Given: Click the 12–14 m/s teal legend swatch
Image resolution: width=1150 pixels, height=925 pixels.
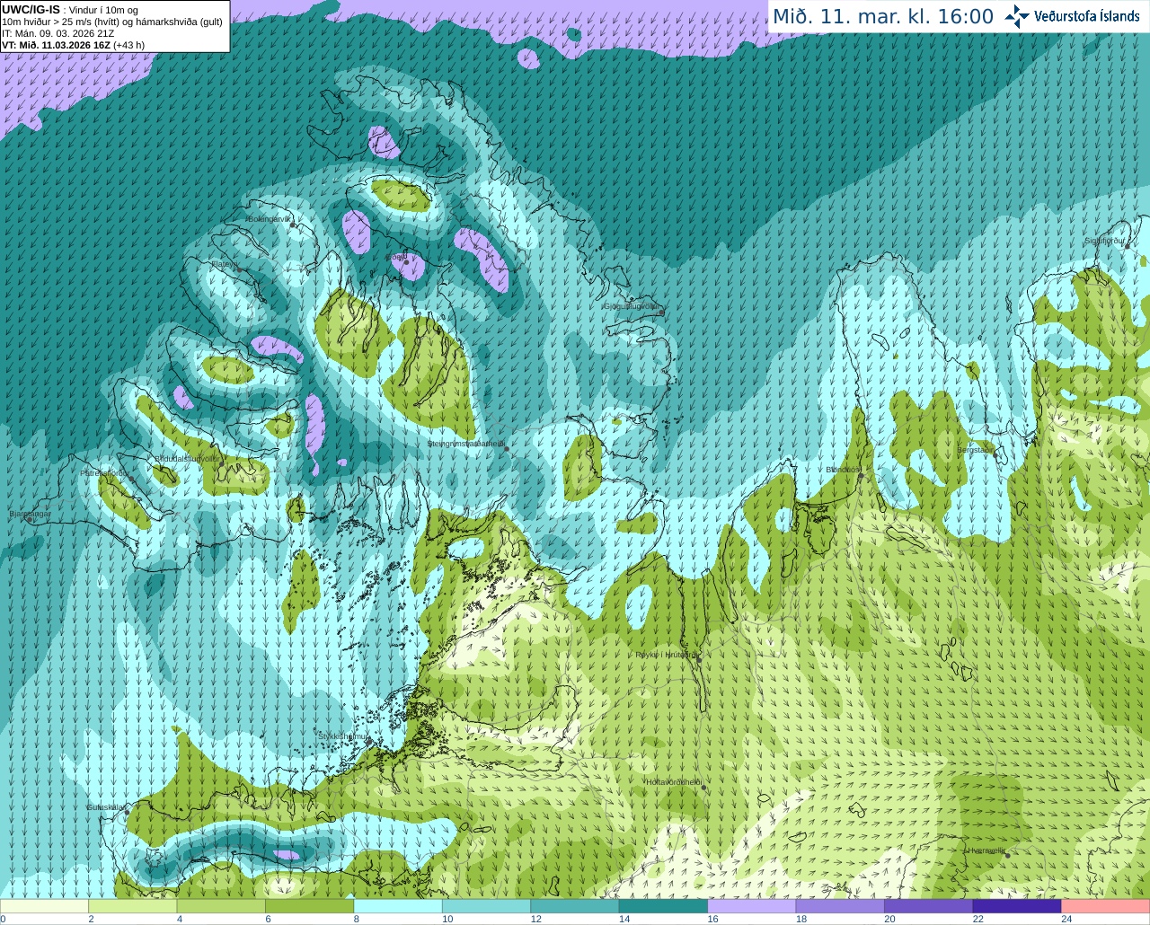Looking at the screenshot, I should click(575, 905).
